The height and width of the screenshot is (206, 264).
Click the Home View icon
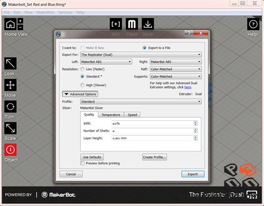pos(11,24)
